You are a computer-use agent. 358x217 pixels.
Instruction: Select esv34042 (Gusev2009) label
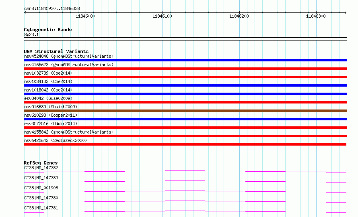[48, 98]
